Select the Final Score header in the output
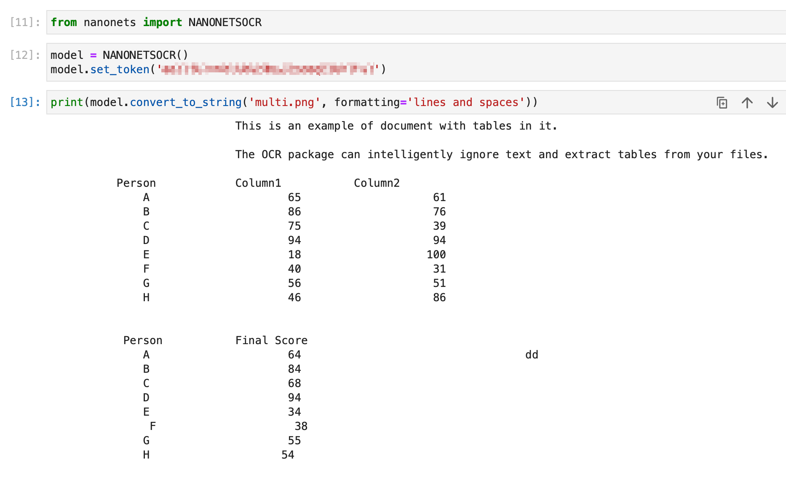The image size is (786, 504). tap(271, 340)
